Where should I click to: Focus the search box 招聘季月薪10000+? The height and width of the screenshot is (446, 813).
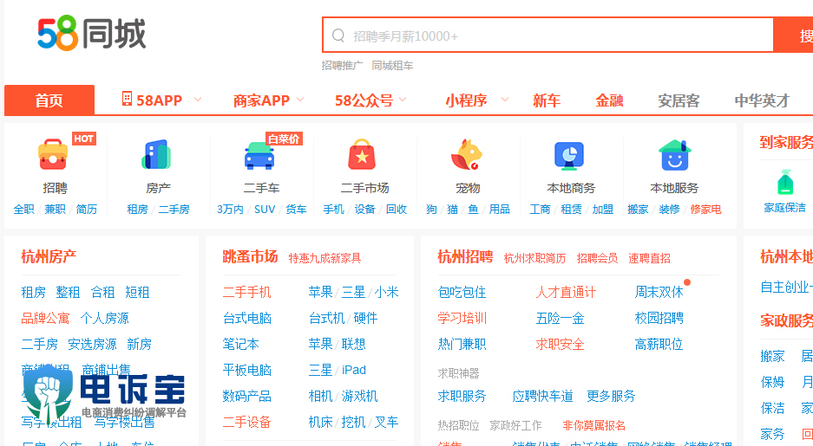click(548, 36)
